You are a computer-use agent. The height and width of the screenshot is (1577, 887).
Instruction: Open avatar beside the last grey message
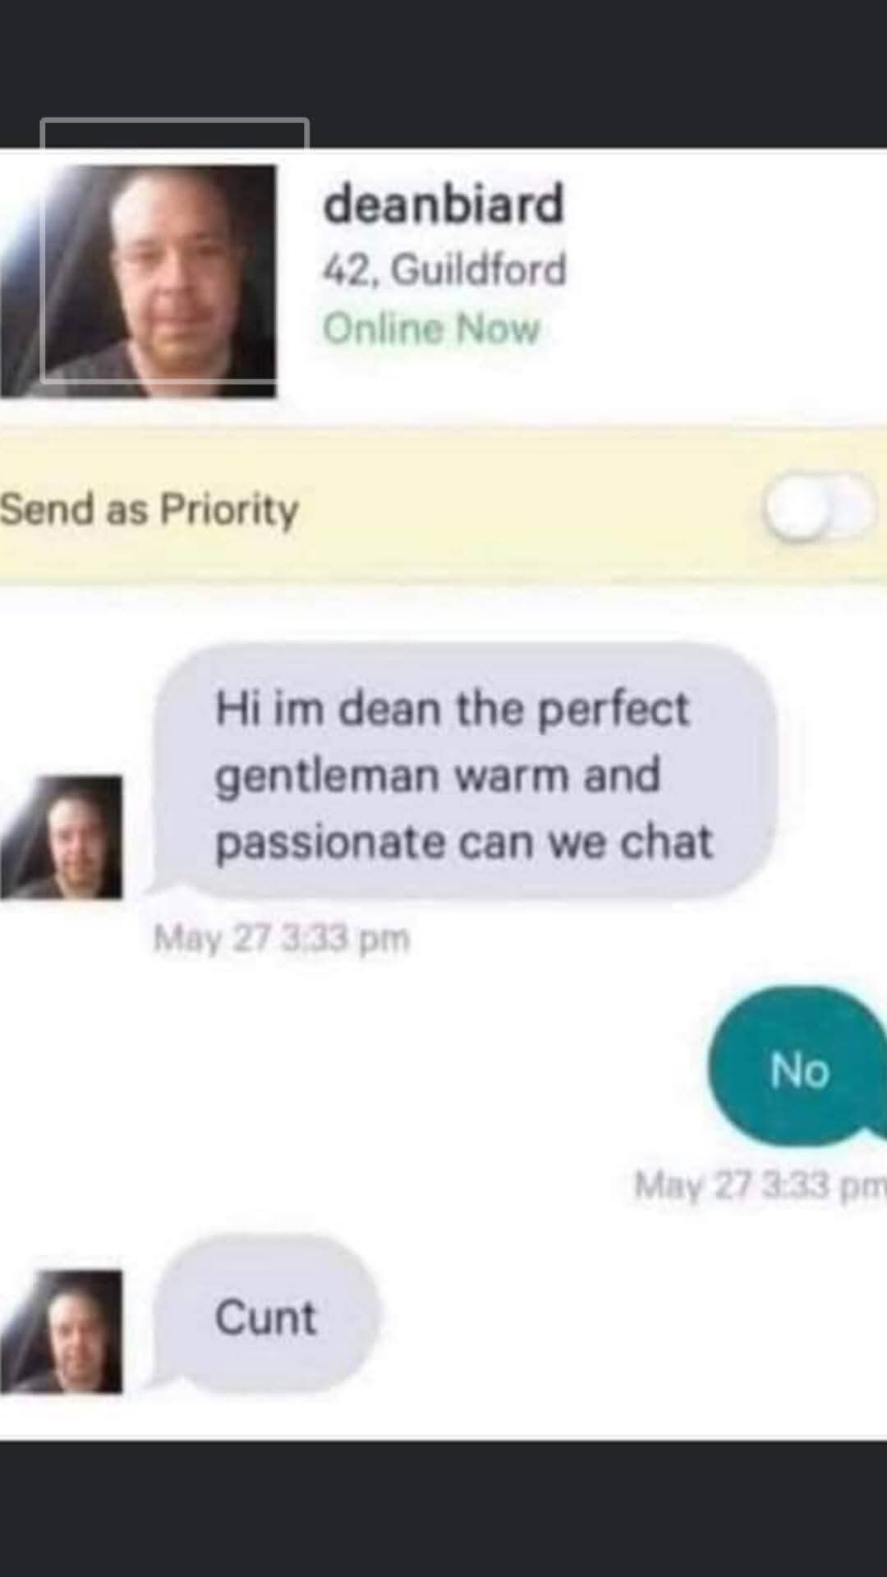(61, 1331)
